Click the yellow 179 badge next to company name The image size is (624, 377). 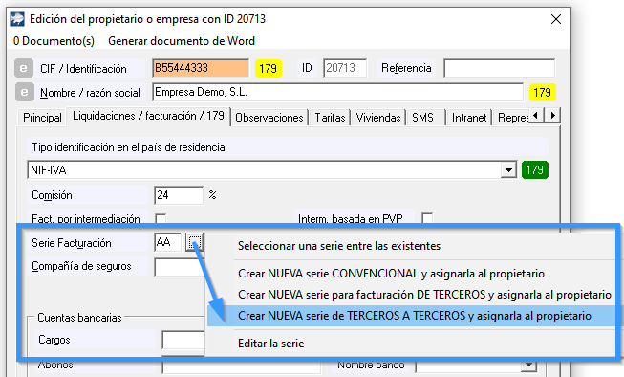tap(542, 93)
